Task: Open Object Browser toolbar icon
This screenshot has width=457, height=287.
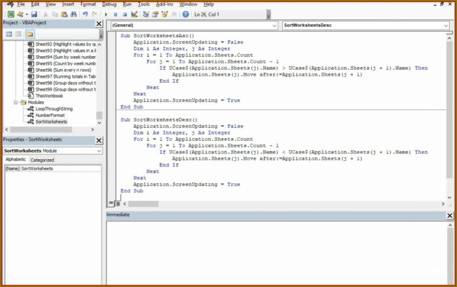Action: pyautogui.click(x=165, y=14)
